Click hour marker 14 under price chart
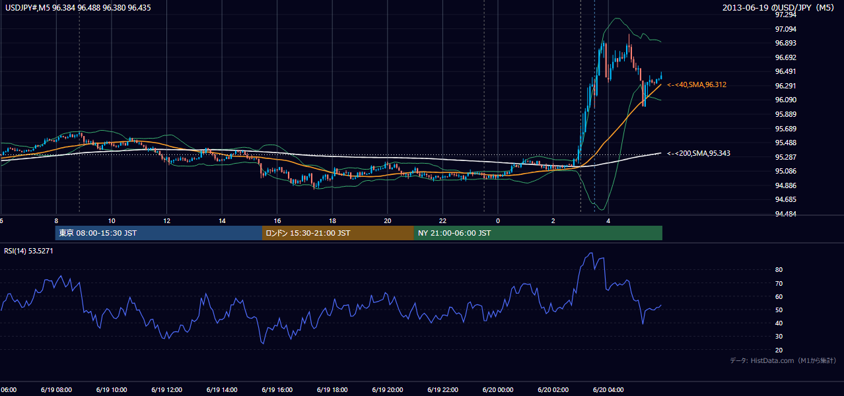This screenshot has width=844, height=396. pos(222,220)
